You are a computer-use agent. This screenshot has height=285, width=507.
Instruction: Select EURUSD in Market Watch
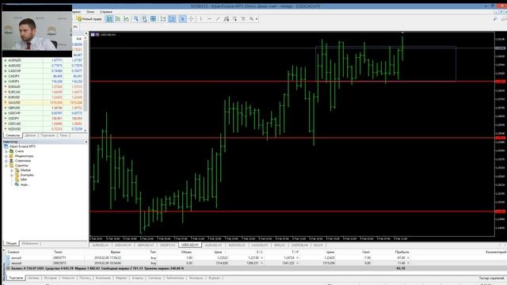(44, 97)
